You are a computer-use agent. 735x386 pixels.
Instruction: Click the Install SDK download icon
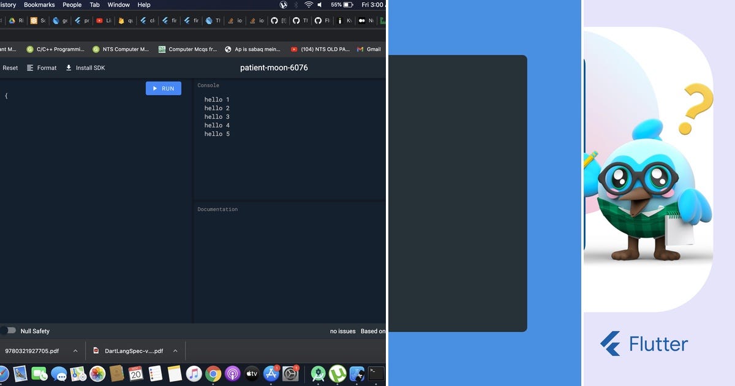coord(67,67)
